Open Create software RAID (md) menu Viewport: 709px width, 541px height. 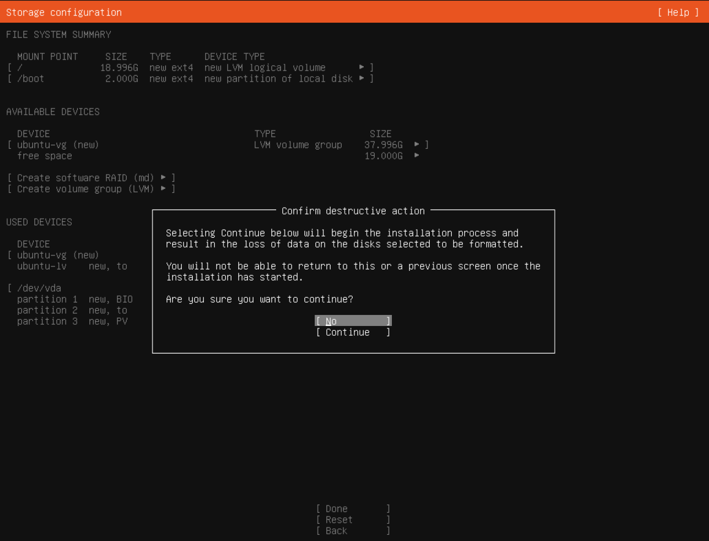click(x=91, y=177)
